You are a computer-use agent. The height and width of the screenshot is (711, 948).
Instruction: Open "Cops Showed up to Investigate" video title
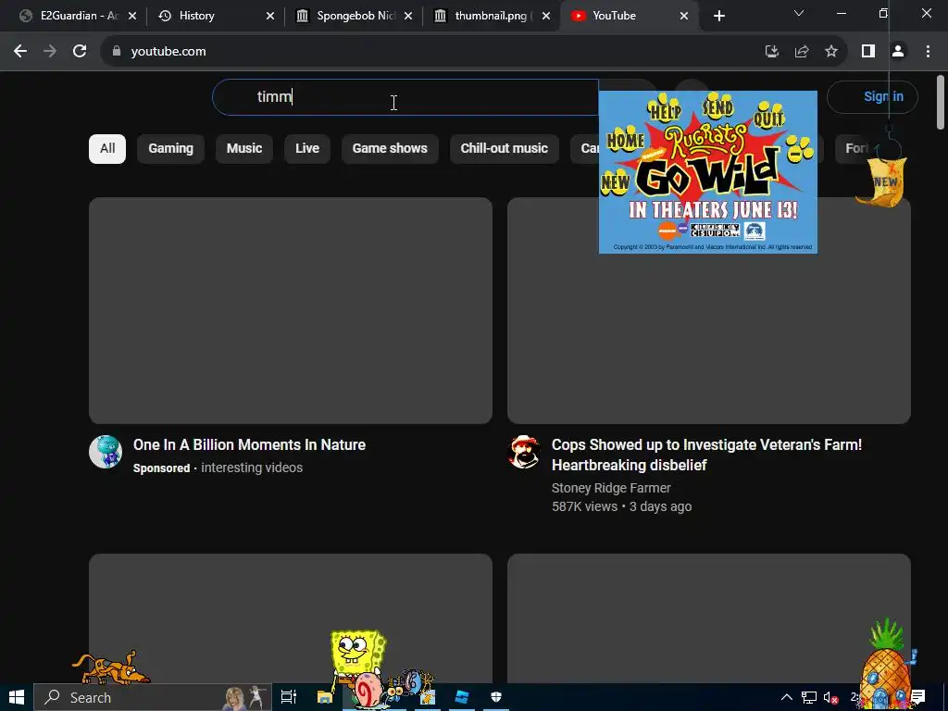pos(706,455)
